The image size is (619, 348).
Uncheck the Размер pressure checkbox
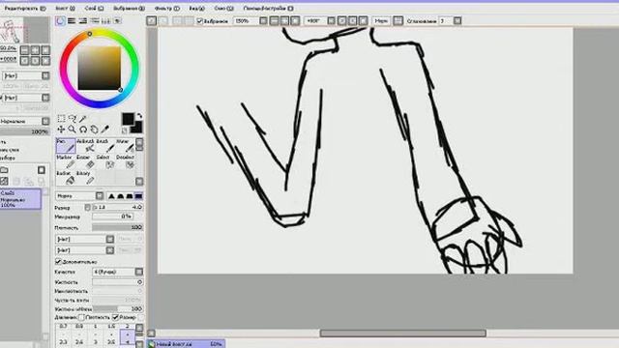(115, 317)
